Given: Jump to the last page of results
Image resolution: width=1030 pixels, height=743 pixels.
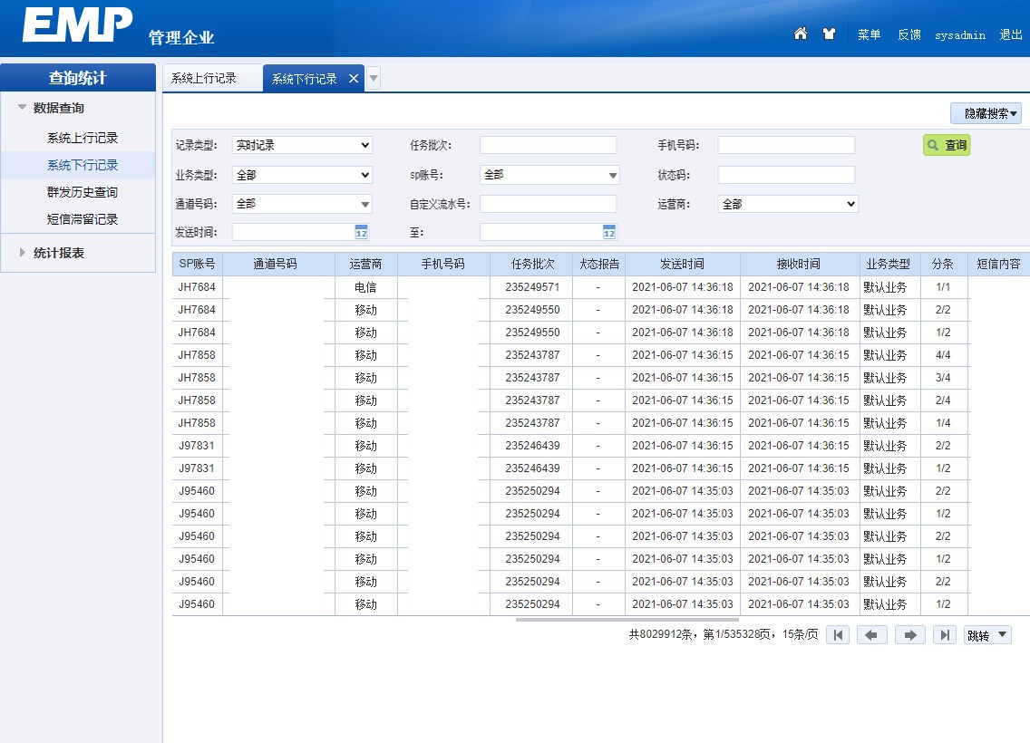Looking at the screenshot, I should pyautogui.click(x=944, y=634).
